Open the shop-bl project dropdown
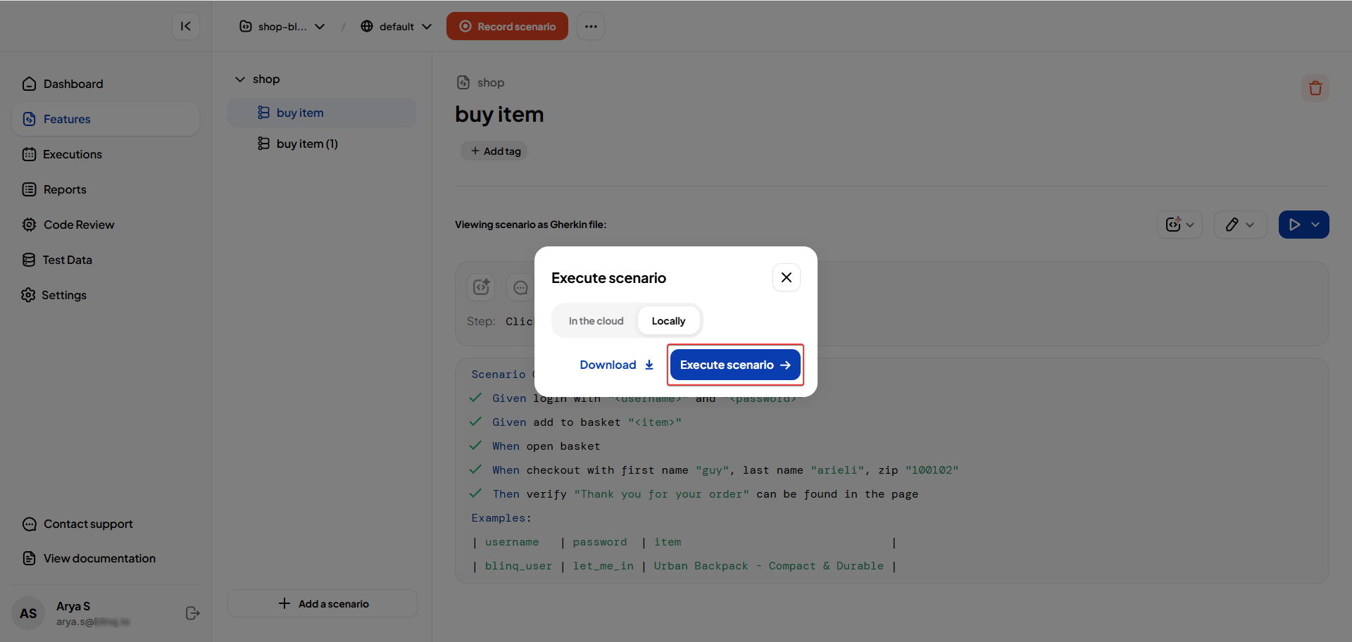This screenshot has width=1352, height=642. click(282, 26)
